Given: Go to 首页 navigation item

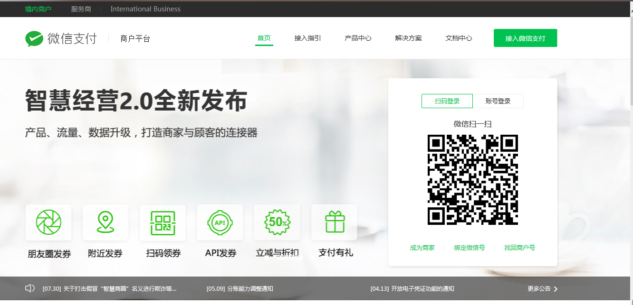Looking at the screenshot, I should (x=264, y=38).
